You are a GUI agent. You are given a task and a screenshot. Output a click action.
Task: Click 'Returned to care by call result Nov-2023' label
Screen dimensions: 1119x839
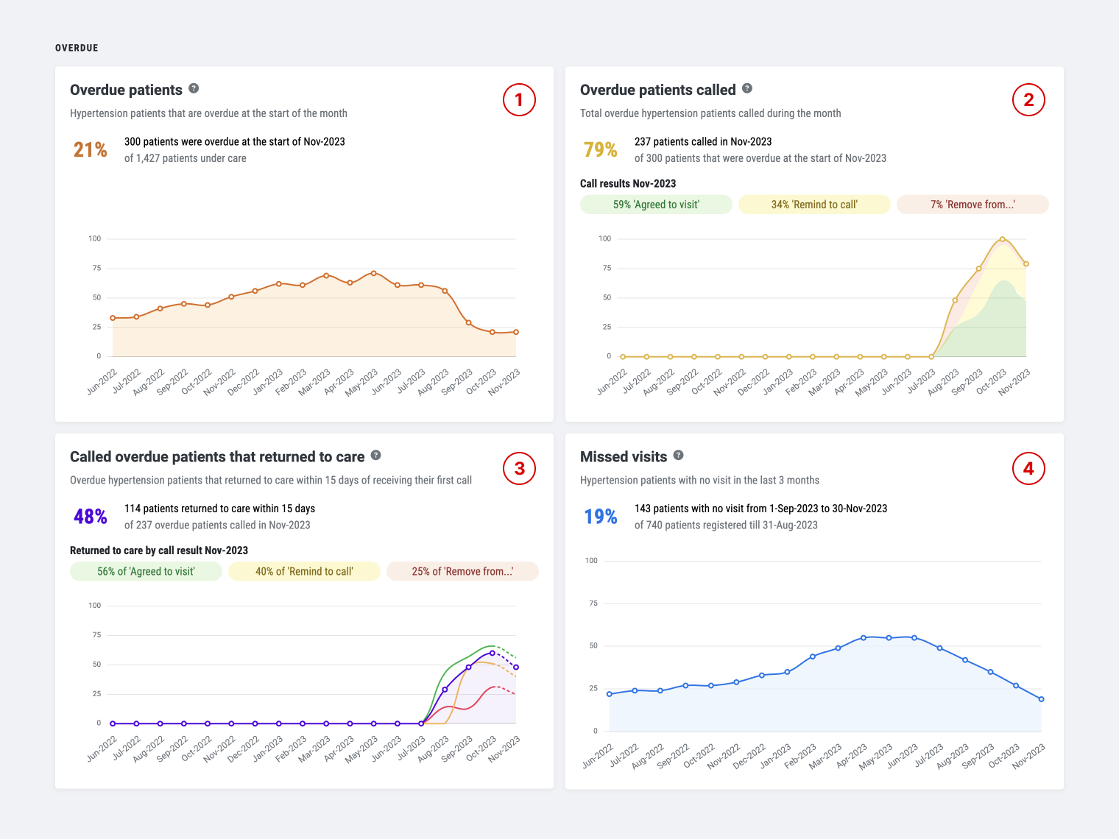159,551
